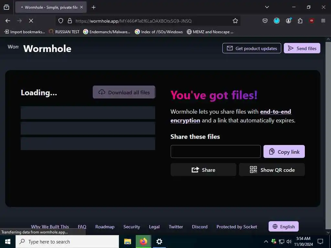Open the FAQ footer link
The image size is (331, 248).
82,227
